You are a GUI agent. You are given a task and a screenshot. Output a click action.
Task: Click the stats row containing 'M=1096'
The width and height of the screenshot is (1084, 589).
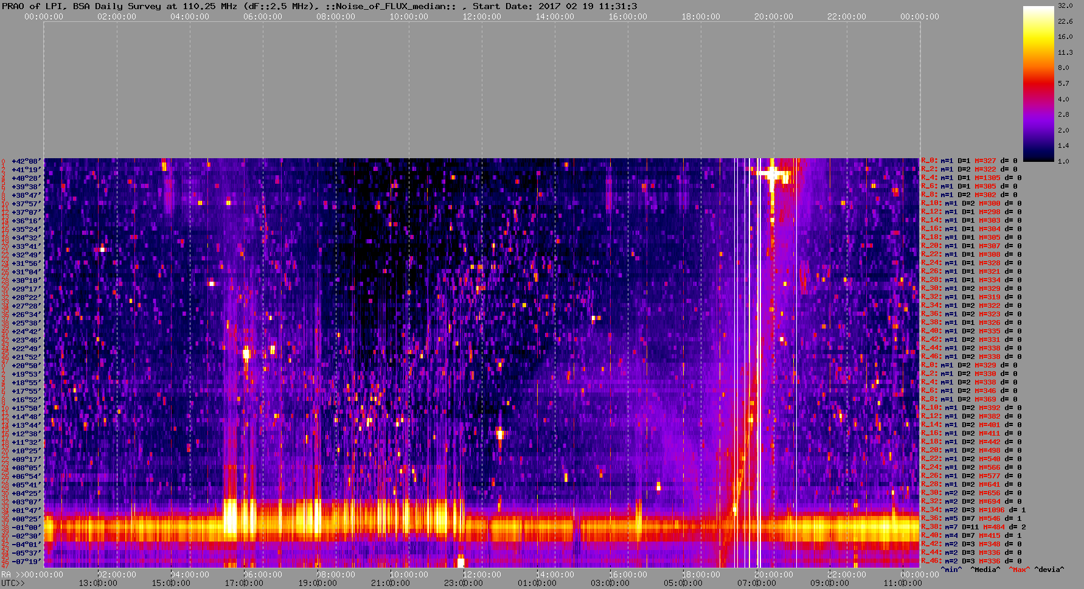pyautogui.click(x=973, y=511)
